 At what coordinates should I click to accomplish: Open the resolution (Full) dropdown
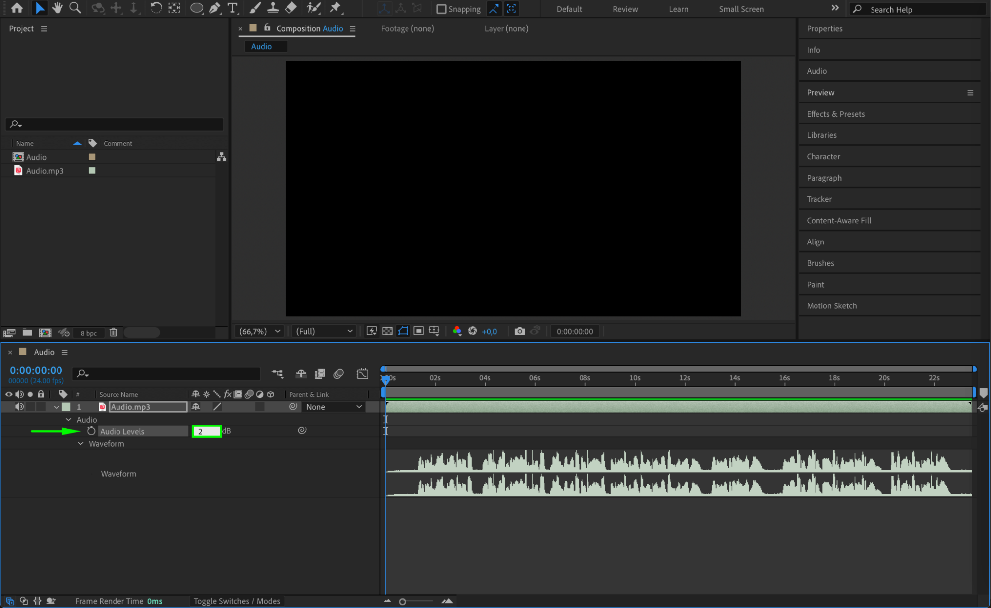coord(324,331)
